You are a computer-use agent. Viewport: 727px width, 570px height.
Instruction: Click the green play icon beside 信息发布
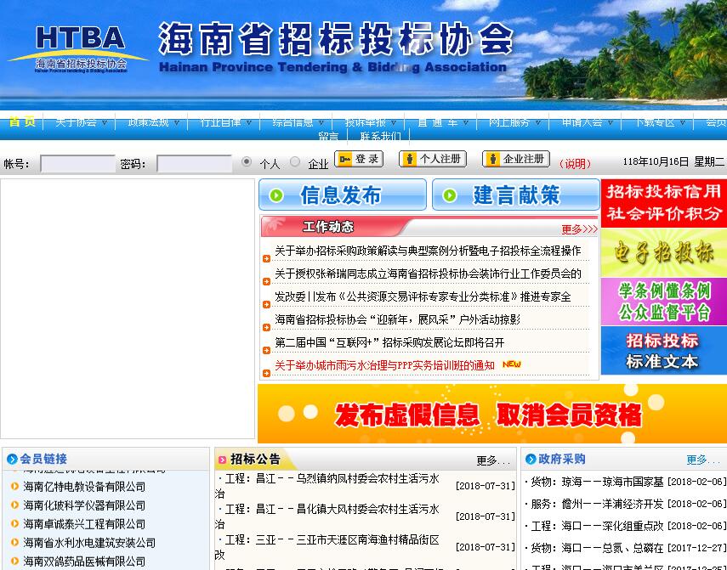click(274, 195)
